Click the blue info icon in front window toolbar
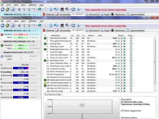Viewport: 159px width, 119px height. coord(78,25)
